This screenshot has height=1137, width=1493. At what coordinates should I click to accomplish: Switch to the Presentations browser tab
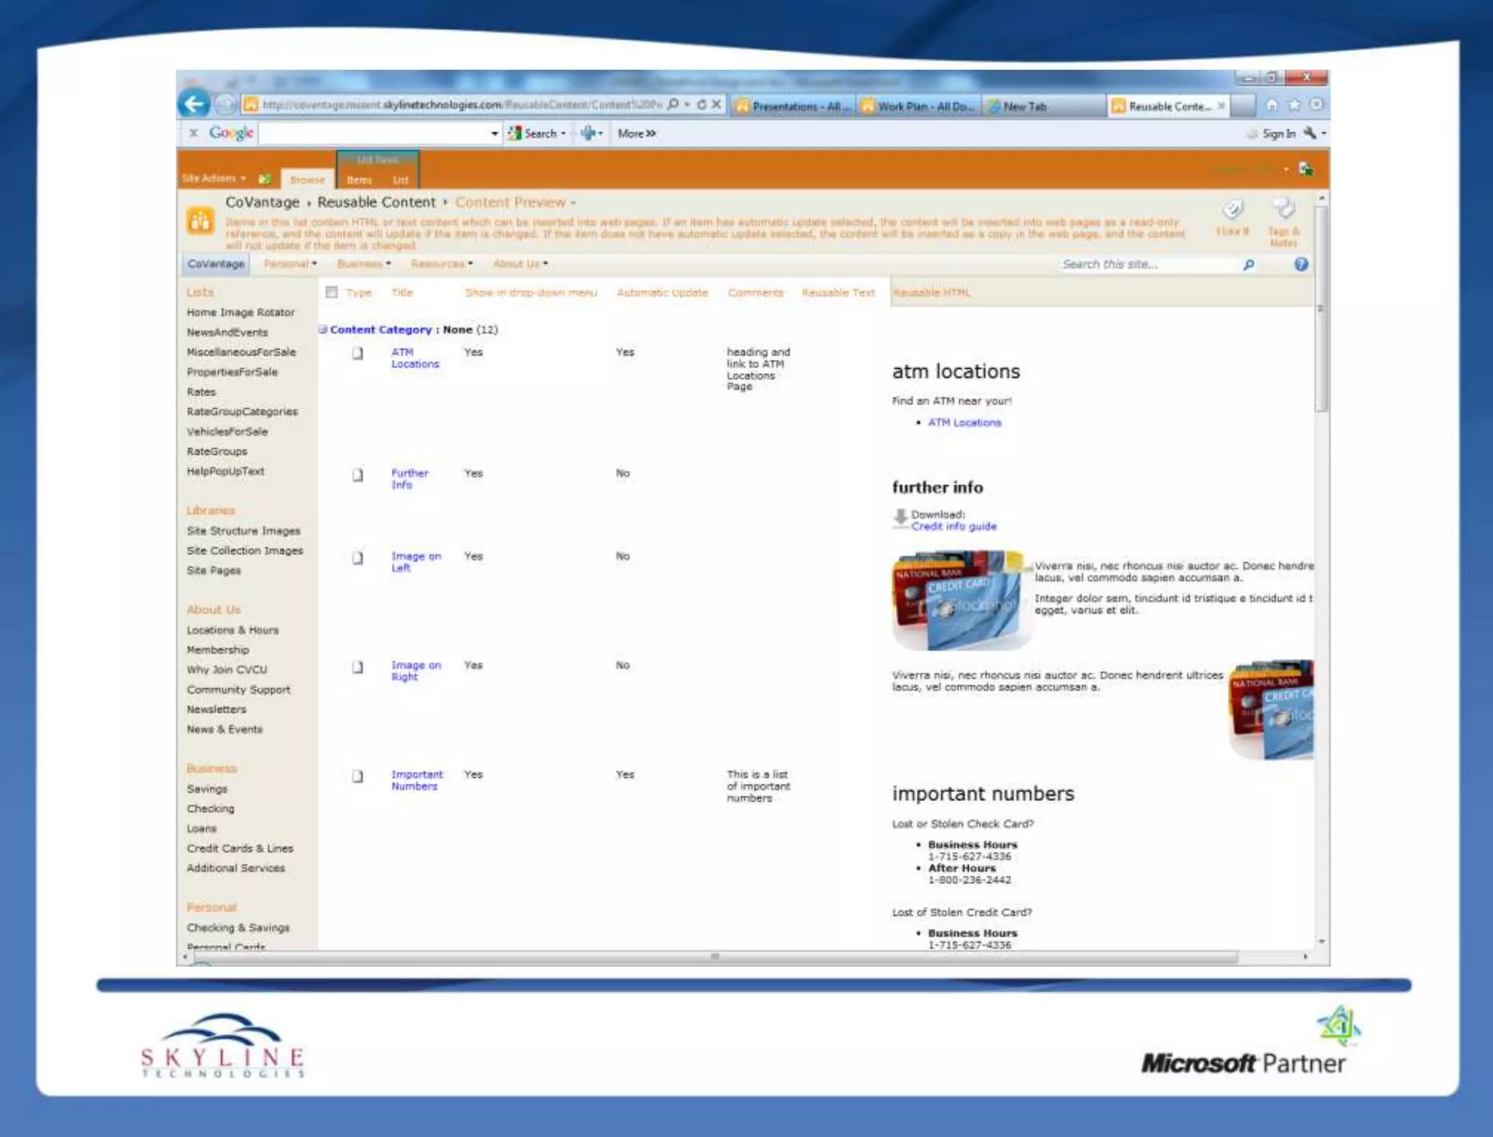click(x=794, y=106)
